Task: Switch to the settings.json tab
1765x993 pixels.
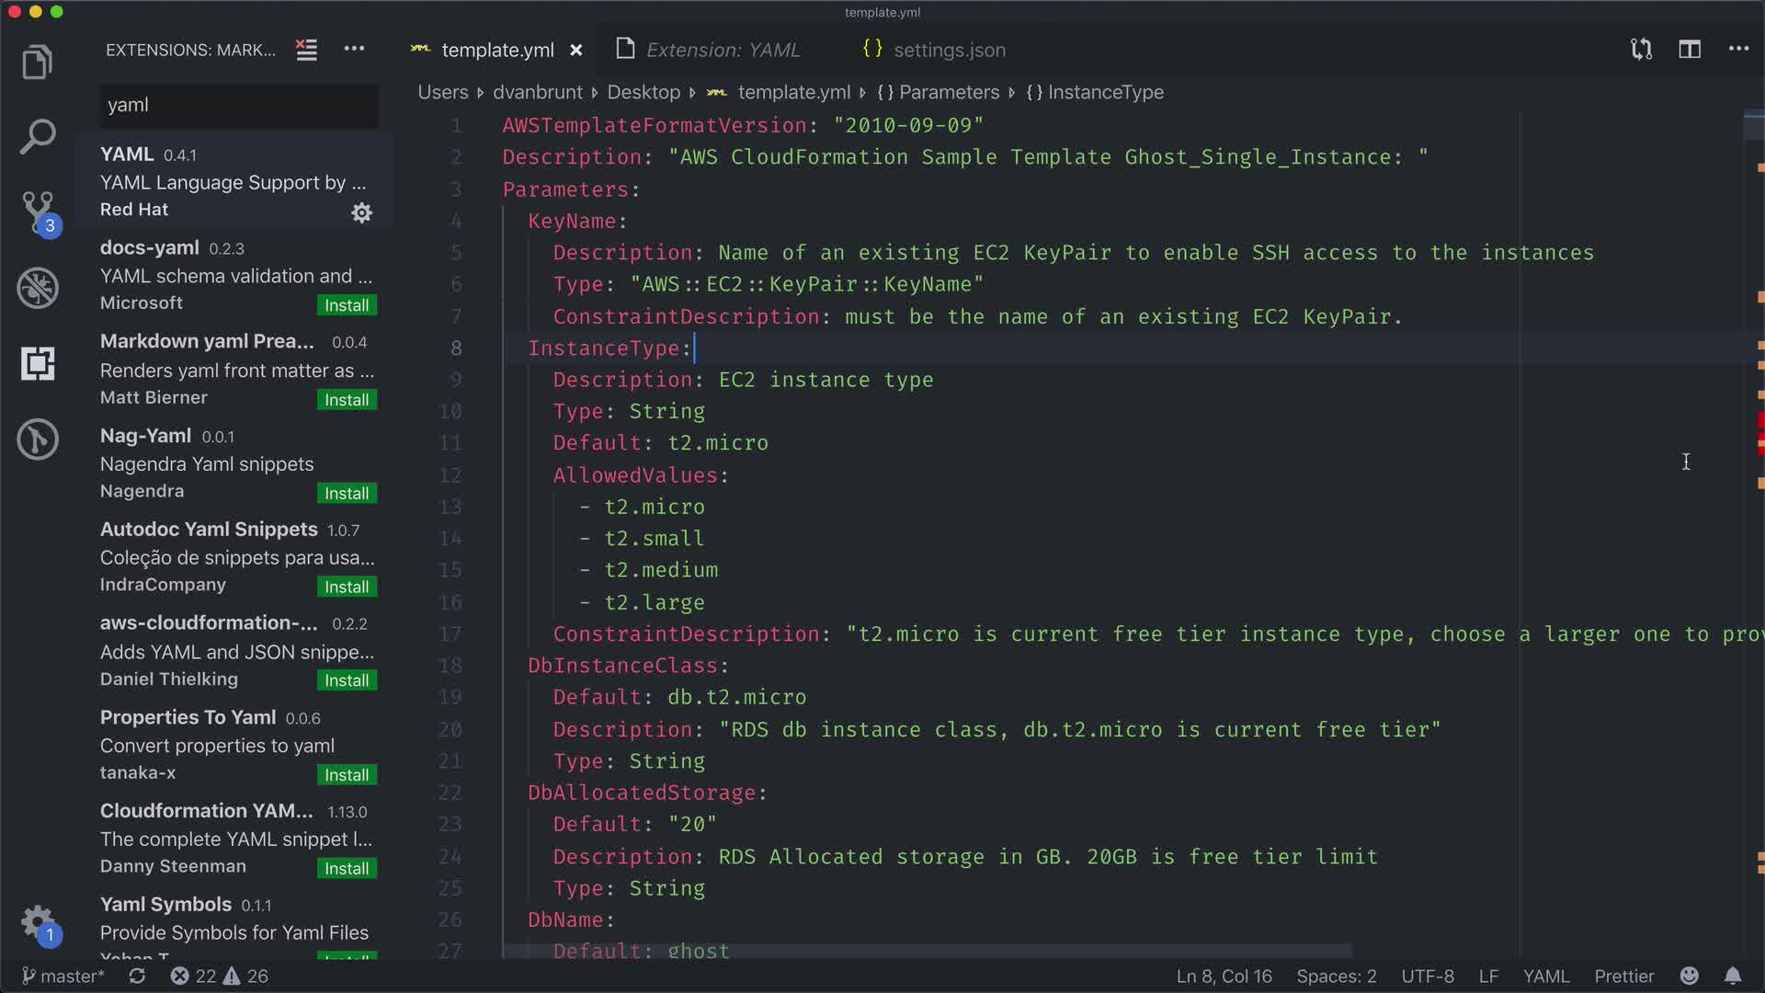Action: point(949,50)
